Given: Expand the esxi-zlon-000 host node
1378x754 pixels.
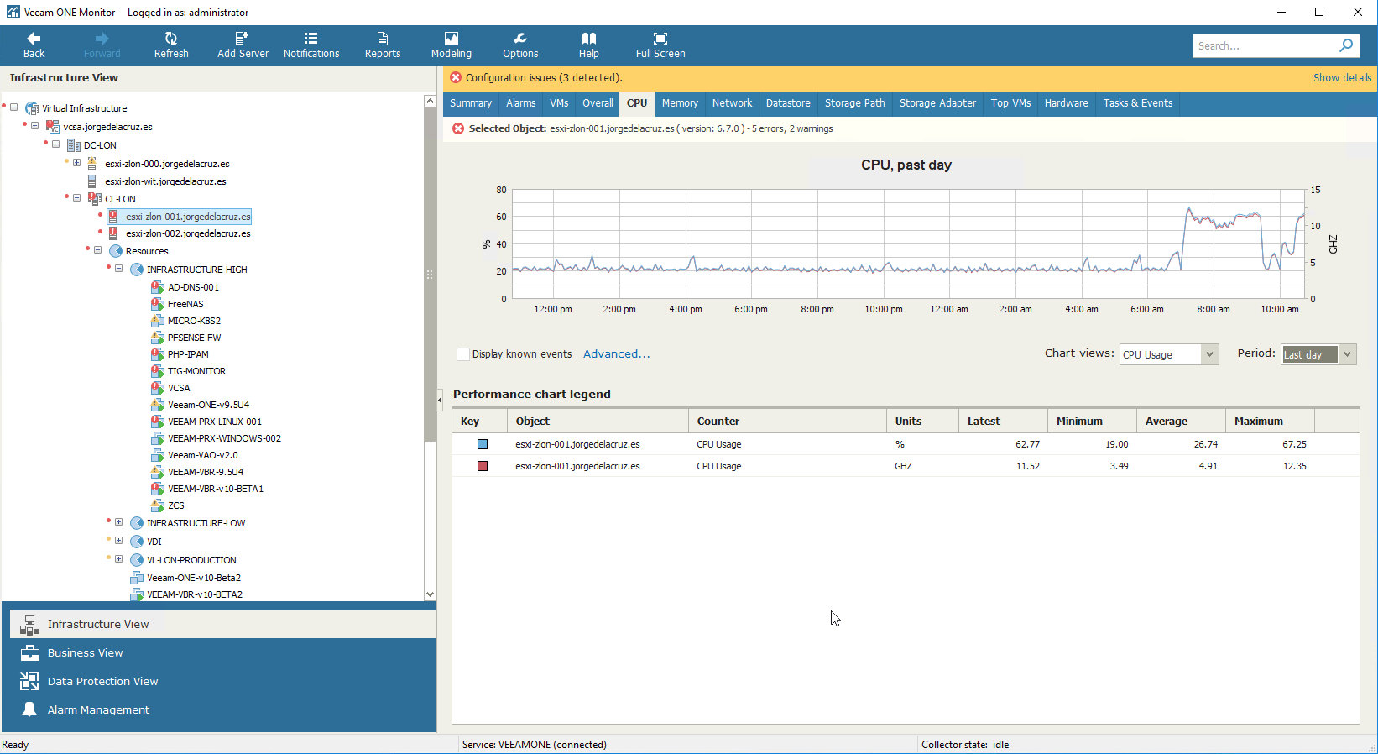Looking at the screenshot, I should coord(77,163).
